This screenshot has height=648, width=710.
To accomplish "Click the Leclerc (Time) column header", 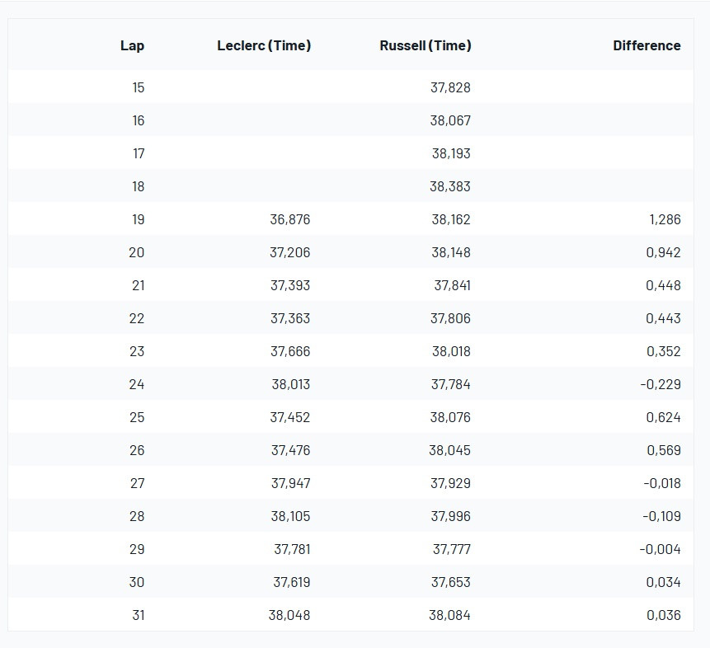I will (x=264, y=45).
